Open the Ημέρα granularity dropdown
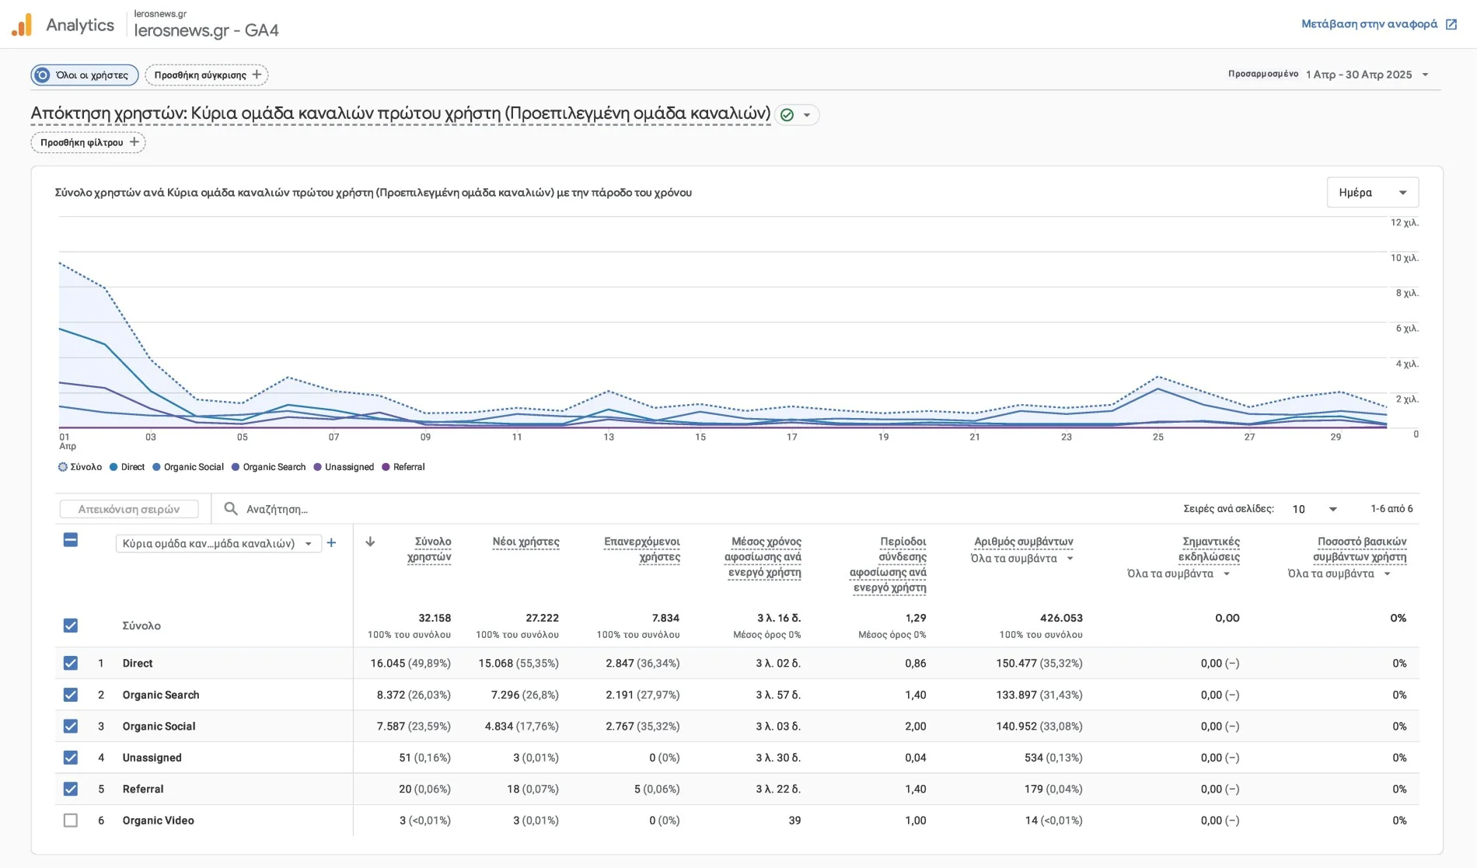Viewport: 1477px width, 868px height. click(x=1372, y=193)
